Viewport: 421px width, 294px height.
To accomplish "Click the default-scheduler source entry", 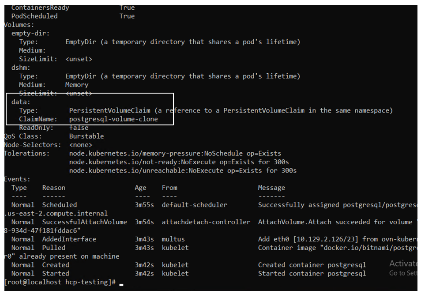I will point(194,205).
